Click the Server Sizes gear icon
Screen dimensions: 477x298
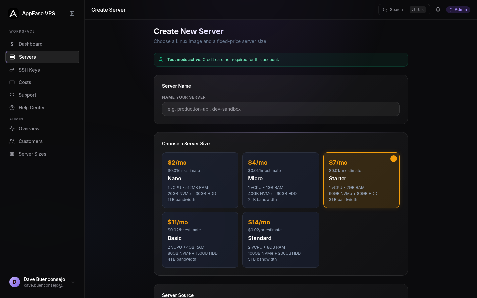pos(12,154)
